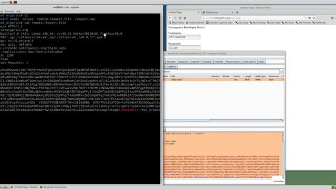Select the /login.aspx row in Burp history
Viewport: 336px width, 189px height.
[224, 80]
